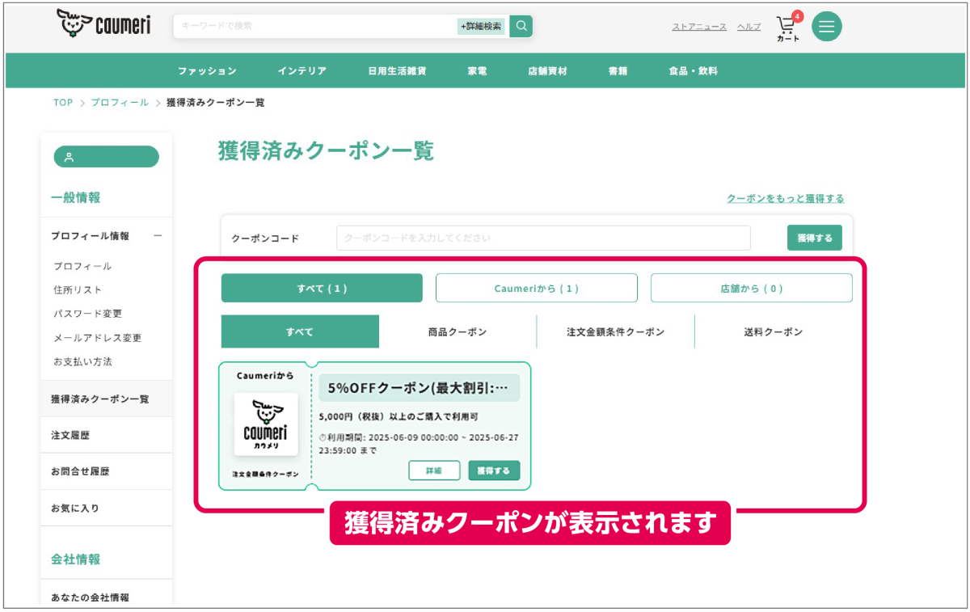
Task: Collapse the プロフィール情報 section
Action: pyautogui.click(x=158, y=236)
